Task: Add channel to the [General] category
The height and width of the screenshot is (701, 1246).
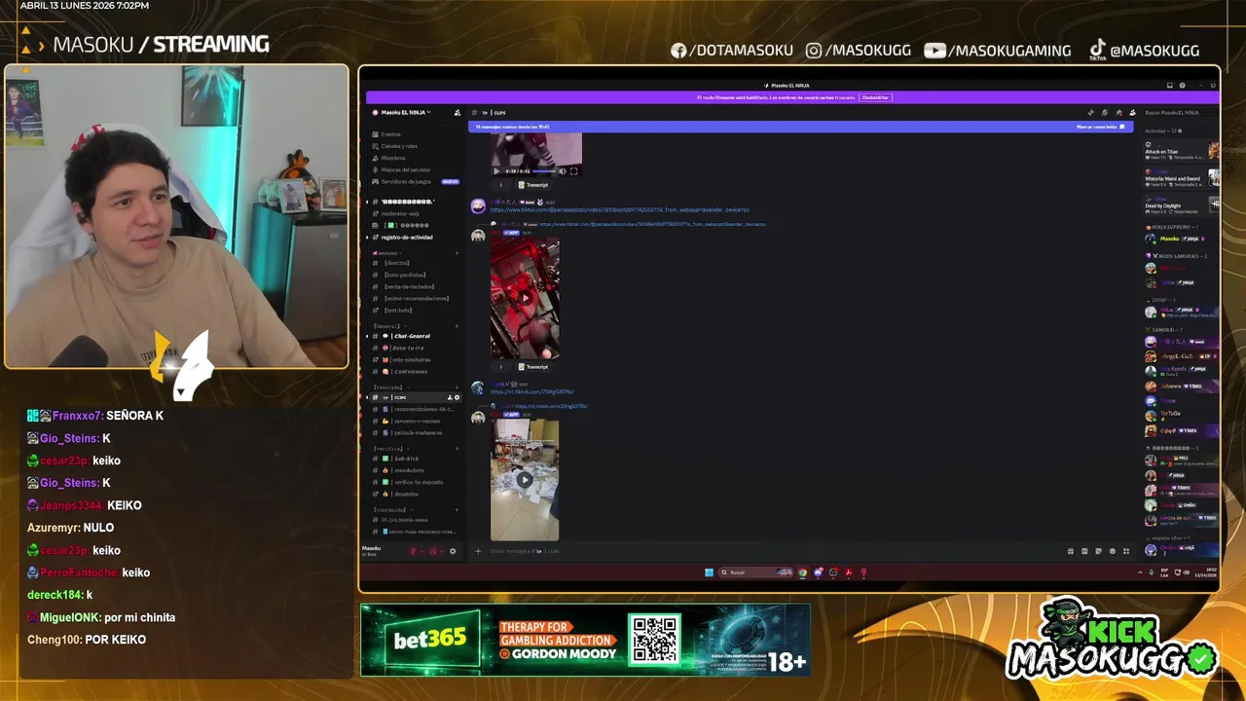Action: (x=457, y=326)
